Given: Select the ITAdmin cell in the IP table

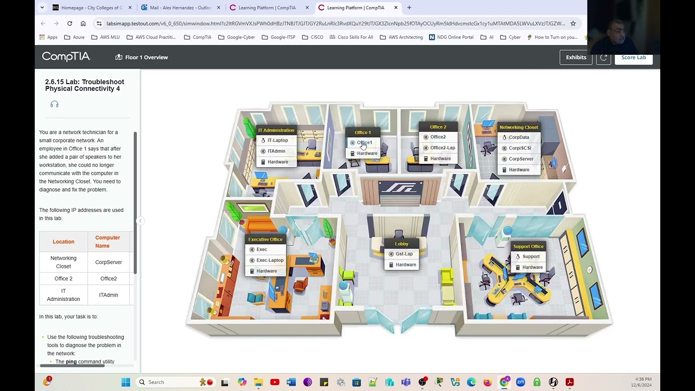Looking at the screenshot, I should [x=109, y=295].
